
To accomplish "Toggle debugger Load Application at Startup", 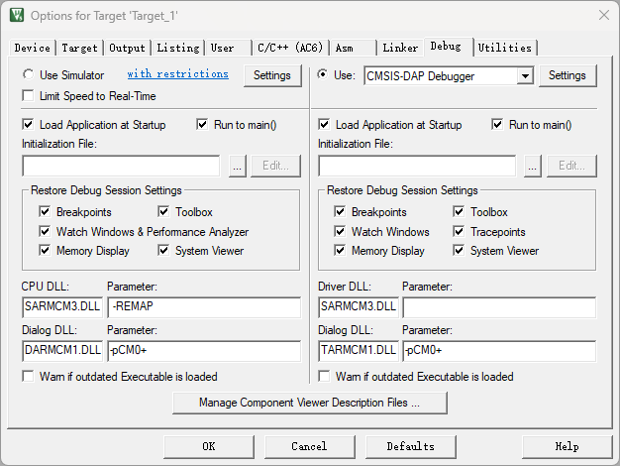I will [x=324, y=125].
